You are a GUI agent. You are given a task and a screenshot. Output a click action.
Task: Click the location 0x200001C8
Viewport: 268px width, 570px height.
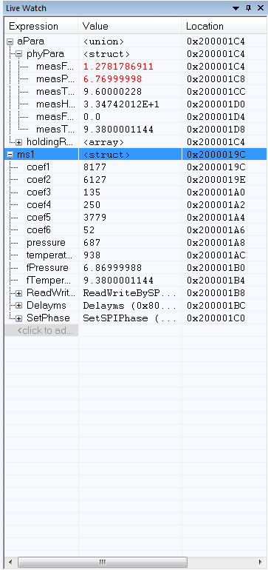pyautogui.click(x=216, y=79)
